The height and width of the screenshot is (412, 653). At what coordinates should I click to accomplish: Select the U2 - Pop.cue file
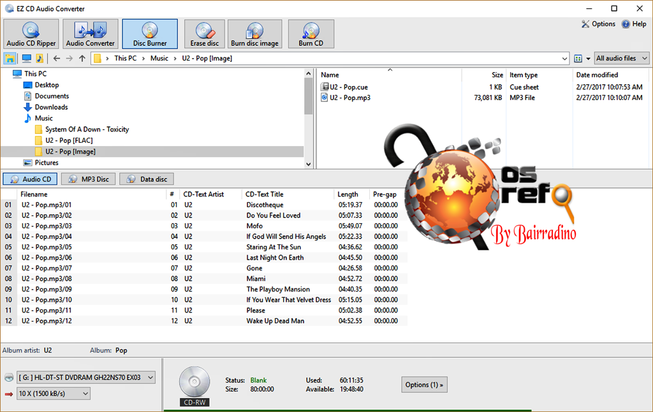click(x=349, y=87)
